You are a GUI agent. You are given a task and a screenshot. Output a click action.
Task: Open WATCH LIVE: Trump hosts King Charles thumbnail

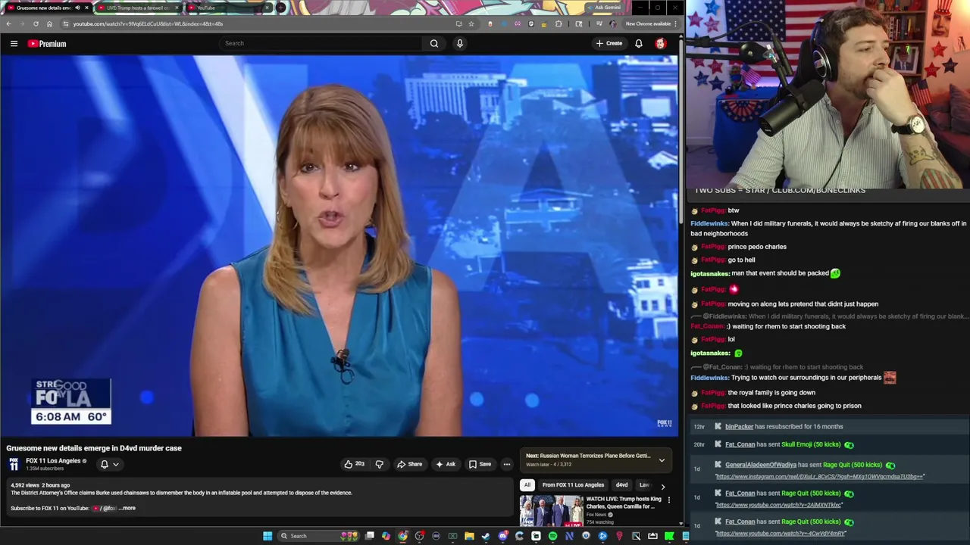(x=551, y=511)
